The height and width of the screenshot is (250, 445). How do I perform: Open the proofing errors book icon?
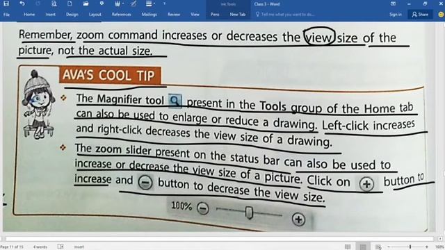tap(60, 247)
